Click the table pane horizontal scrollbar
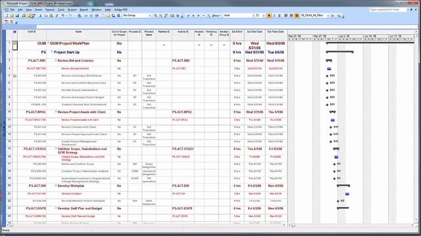Screen dimensions: 421x236 [147, 226]
